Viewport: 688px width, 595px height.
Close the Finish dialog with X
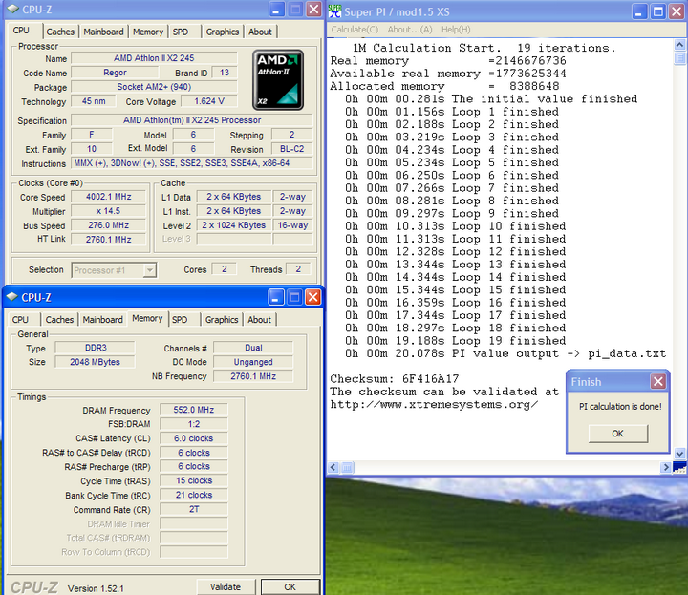(x=658, y=381)
